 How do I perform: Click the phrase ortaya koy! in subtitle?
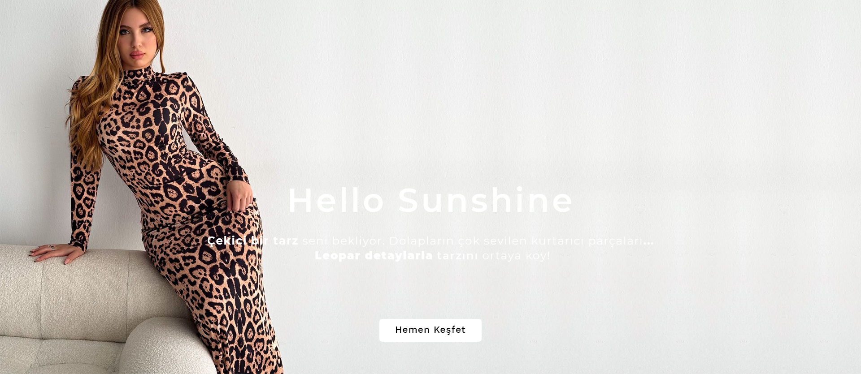click(x=516, y=256)
